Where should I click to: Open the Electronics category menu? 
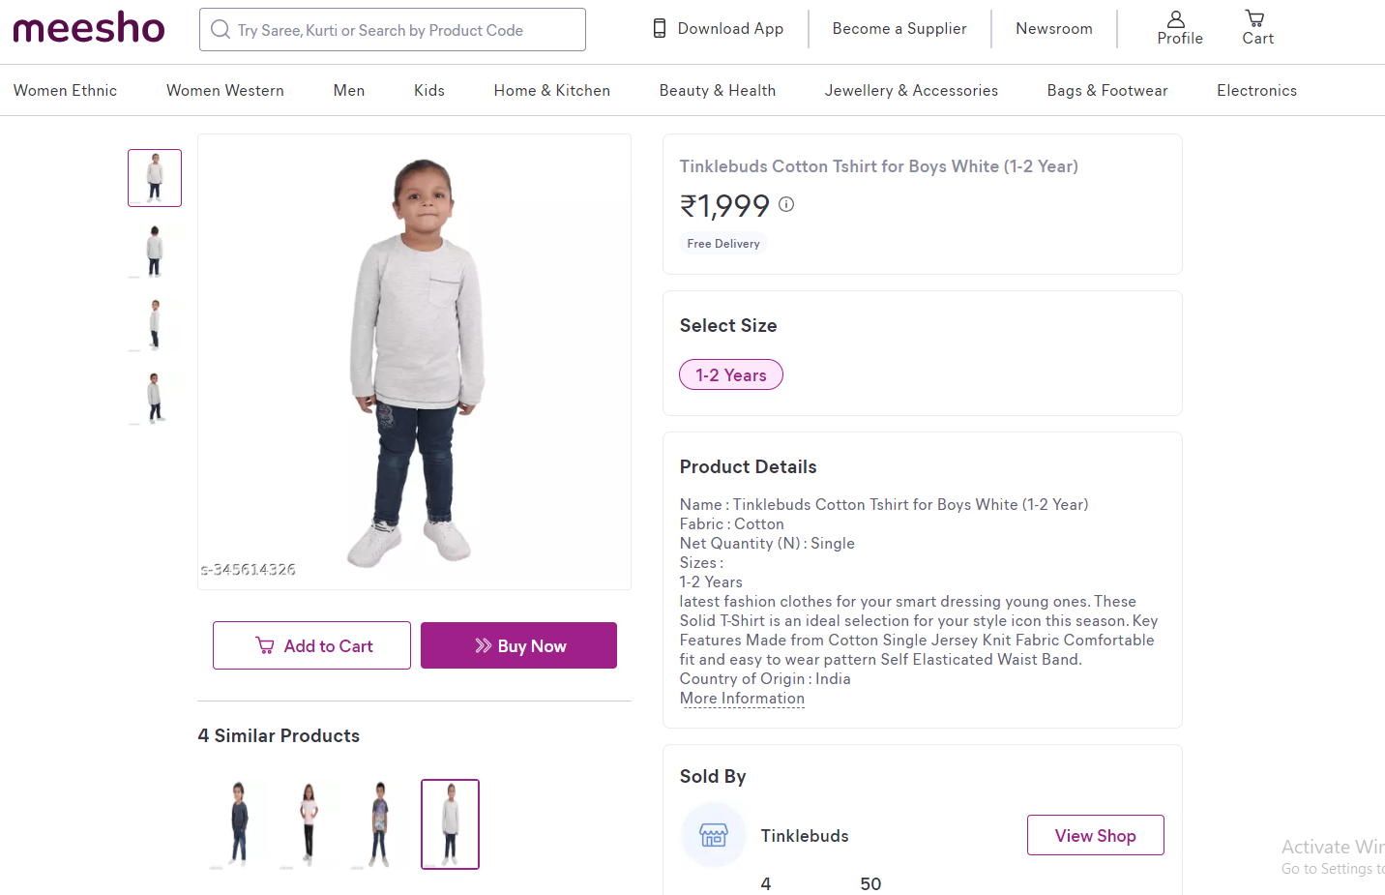1256,91
